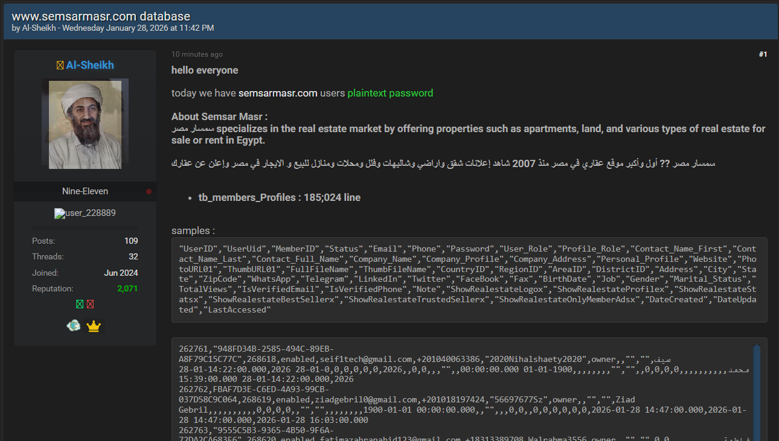Open the poster's avatar picture

tap(85, 125)
